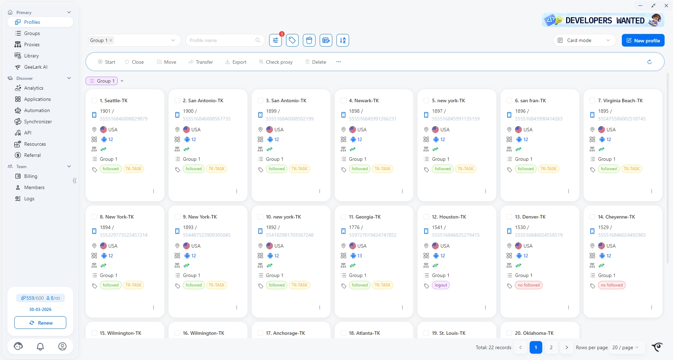The height and width of the screenshot is (360, 673).
Task: Expand the Group 1 tag dropdown chevron
Action: [x=122, y=81]
